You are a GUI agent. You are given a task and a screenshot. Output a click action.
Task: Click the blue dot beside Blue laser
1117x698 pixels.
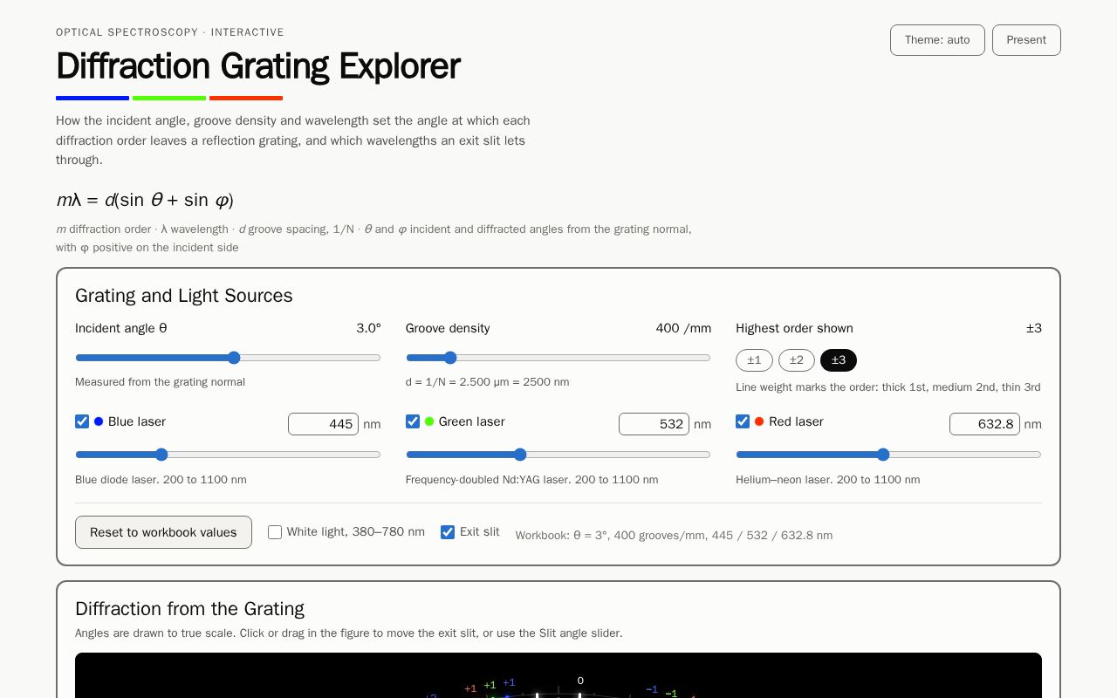(x=99, y=421)
